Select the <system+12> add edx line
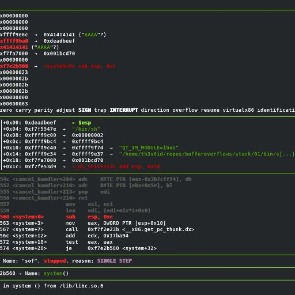This screenshot has width=295, height=295. pos(64,236)
